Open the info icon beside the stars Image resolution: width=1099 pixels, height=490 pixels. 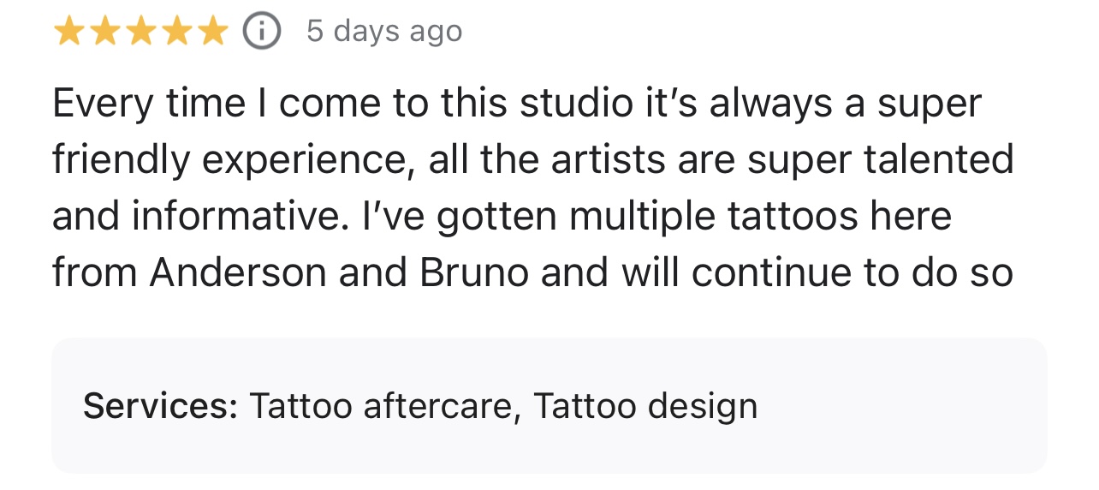(x=262, y=32)
